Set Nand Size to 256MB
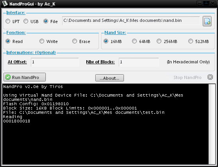The image size is (218, 167). tap(159, 41)
